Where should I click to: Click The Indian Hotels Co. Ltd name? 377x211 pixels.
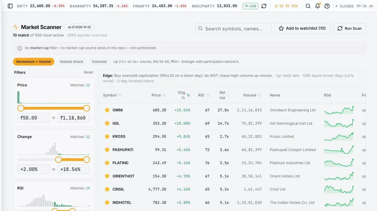pos(292,202)
